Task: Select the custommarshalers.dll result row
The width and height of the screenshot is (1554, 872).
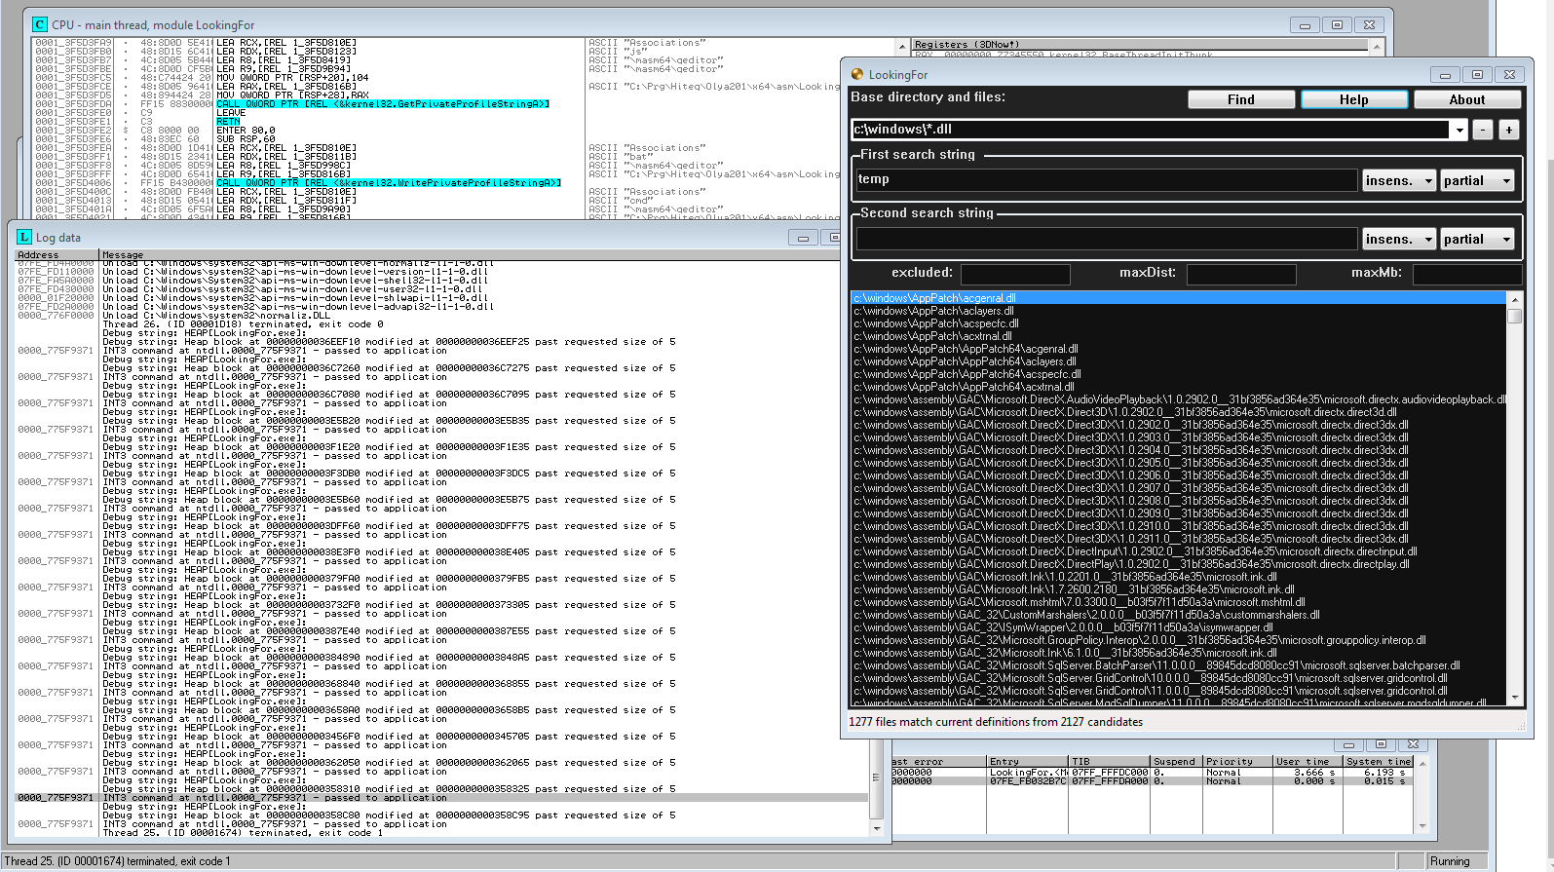Action: [1178, 615]
